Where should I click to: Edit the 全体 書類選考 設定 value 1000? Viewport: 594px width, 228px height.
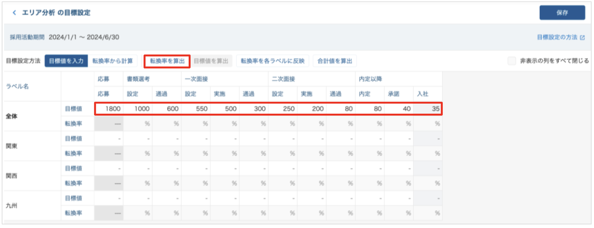[138, 109]
